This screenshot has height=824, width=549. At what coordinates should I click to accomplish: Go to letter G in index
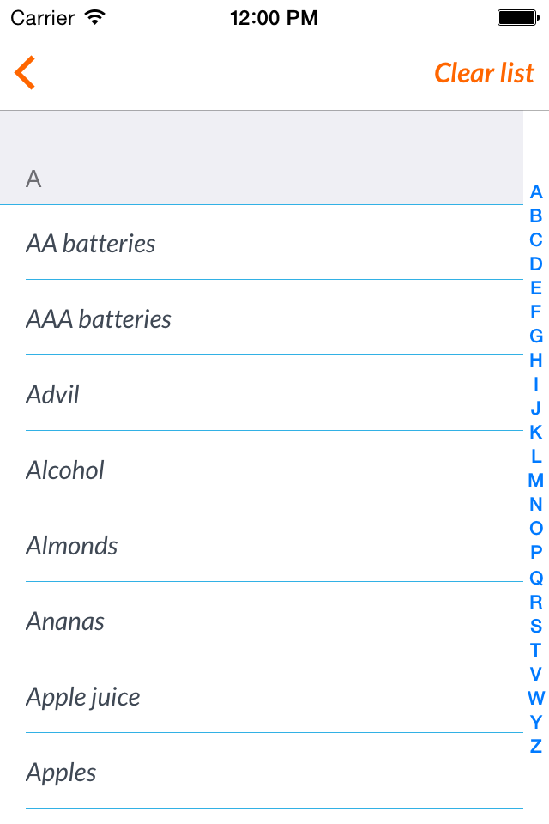point(536,336)
